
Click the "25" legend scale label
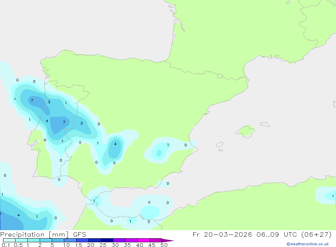[x=103, y=245]
